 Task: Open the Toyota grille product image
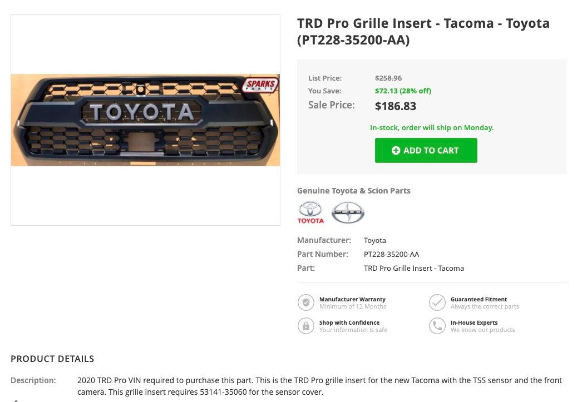145,120
